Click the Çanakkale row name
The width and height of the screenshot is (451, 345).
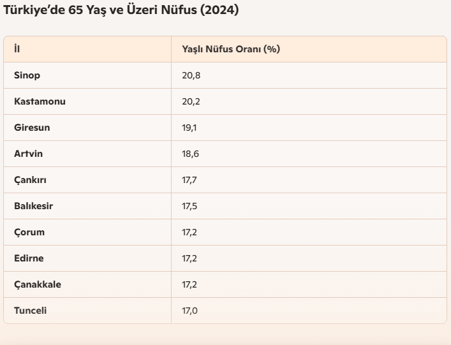(38, 284)
